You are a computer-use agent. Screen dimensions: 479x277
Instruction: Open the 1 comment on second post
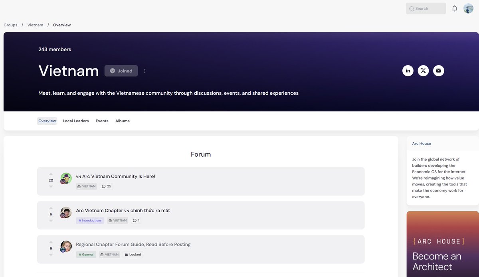[x=136, y=220]
